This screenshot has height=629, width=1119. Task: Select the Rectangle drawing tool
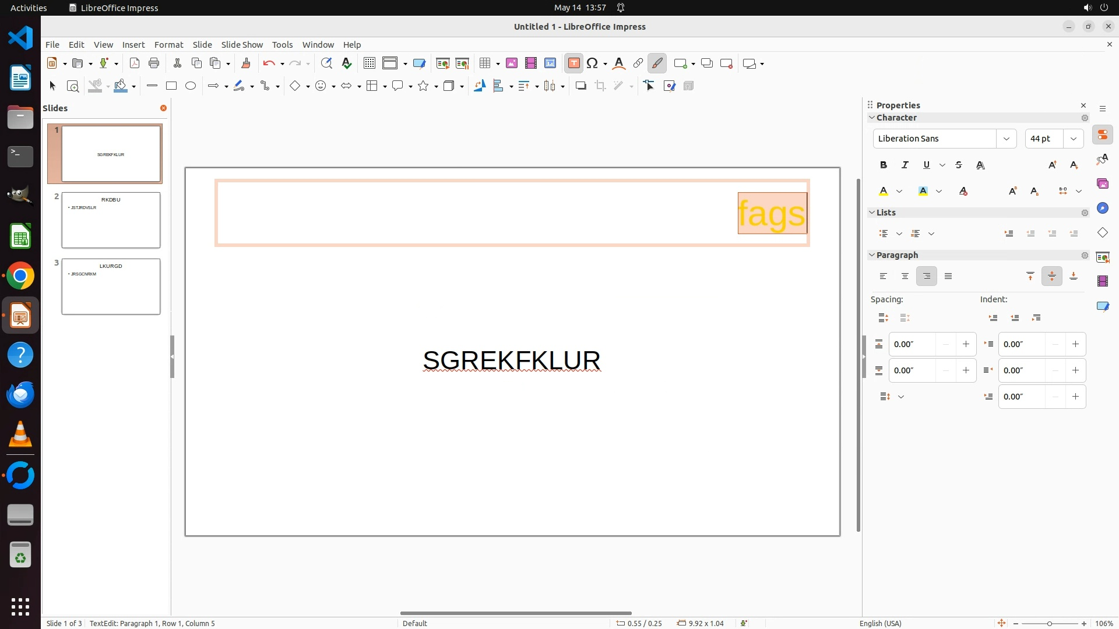tap(171, 86)
